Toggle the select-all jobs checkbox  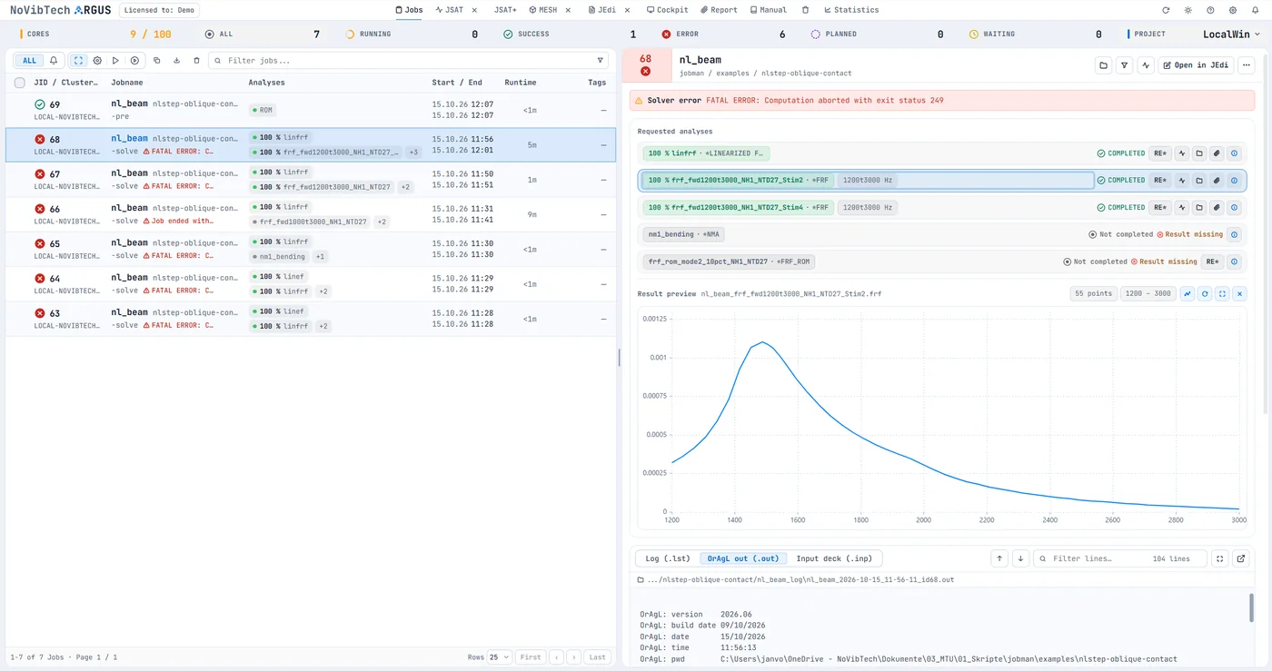20,83
